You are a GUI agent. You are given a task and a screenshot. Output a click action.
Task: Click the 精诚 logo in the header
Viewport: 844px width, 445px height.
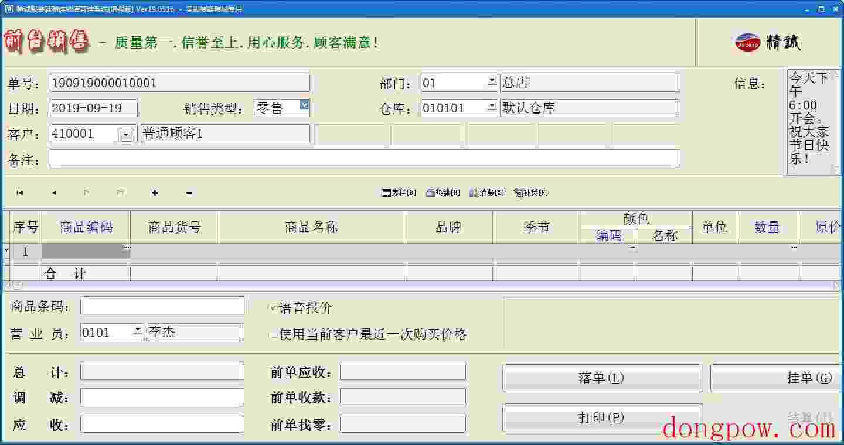click(x=768, y=42)
